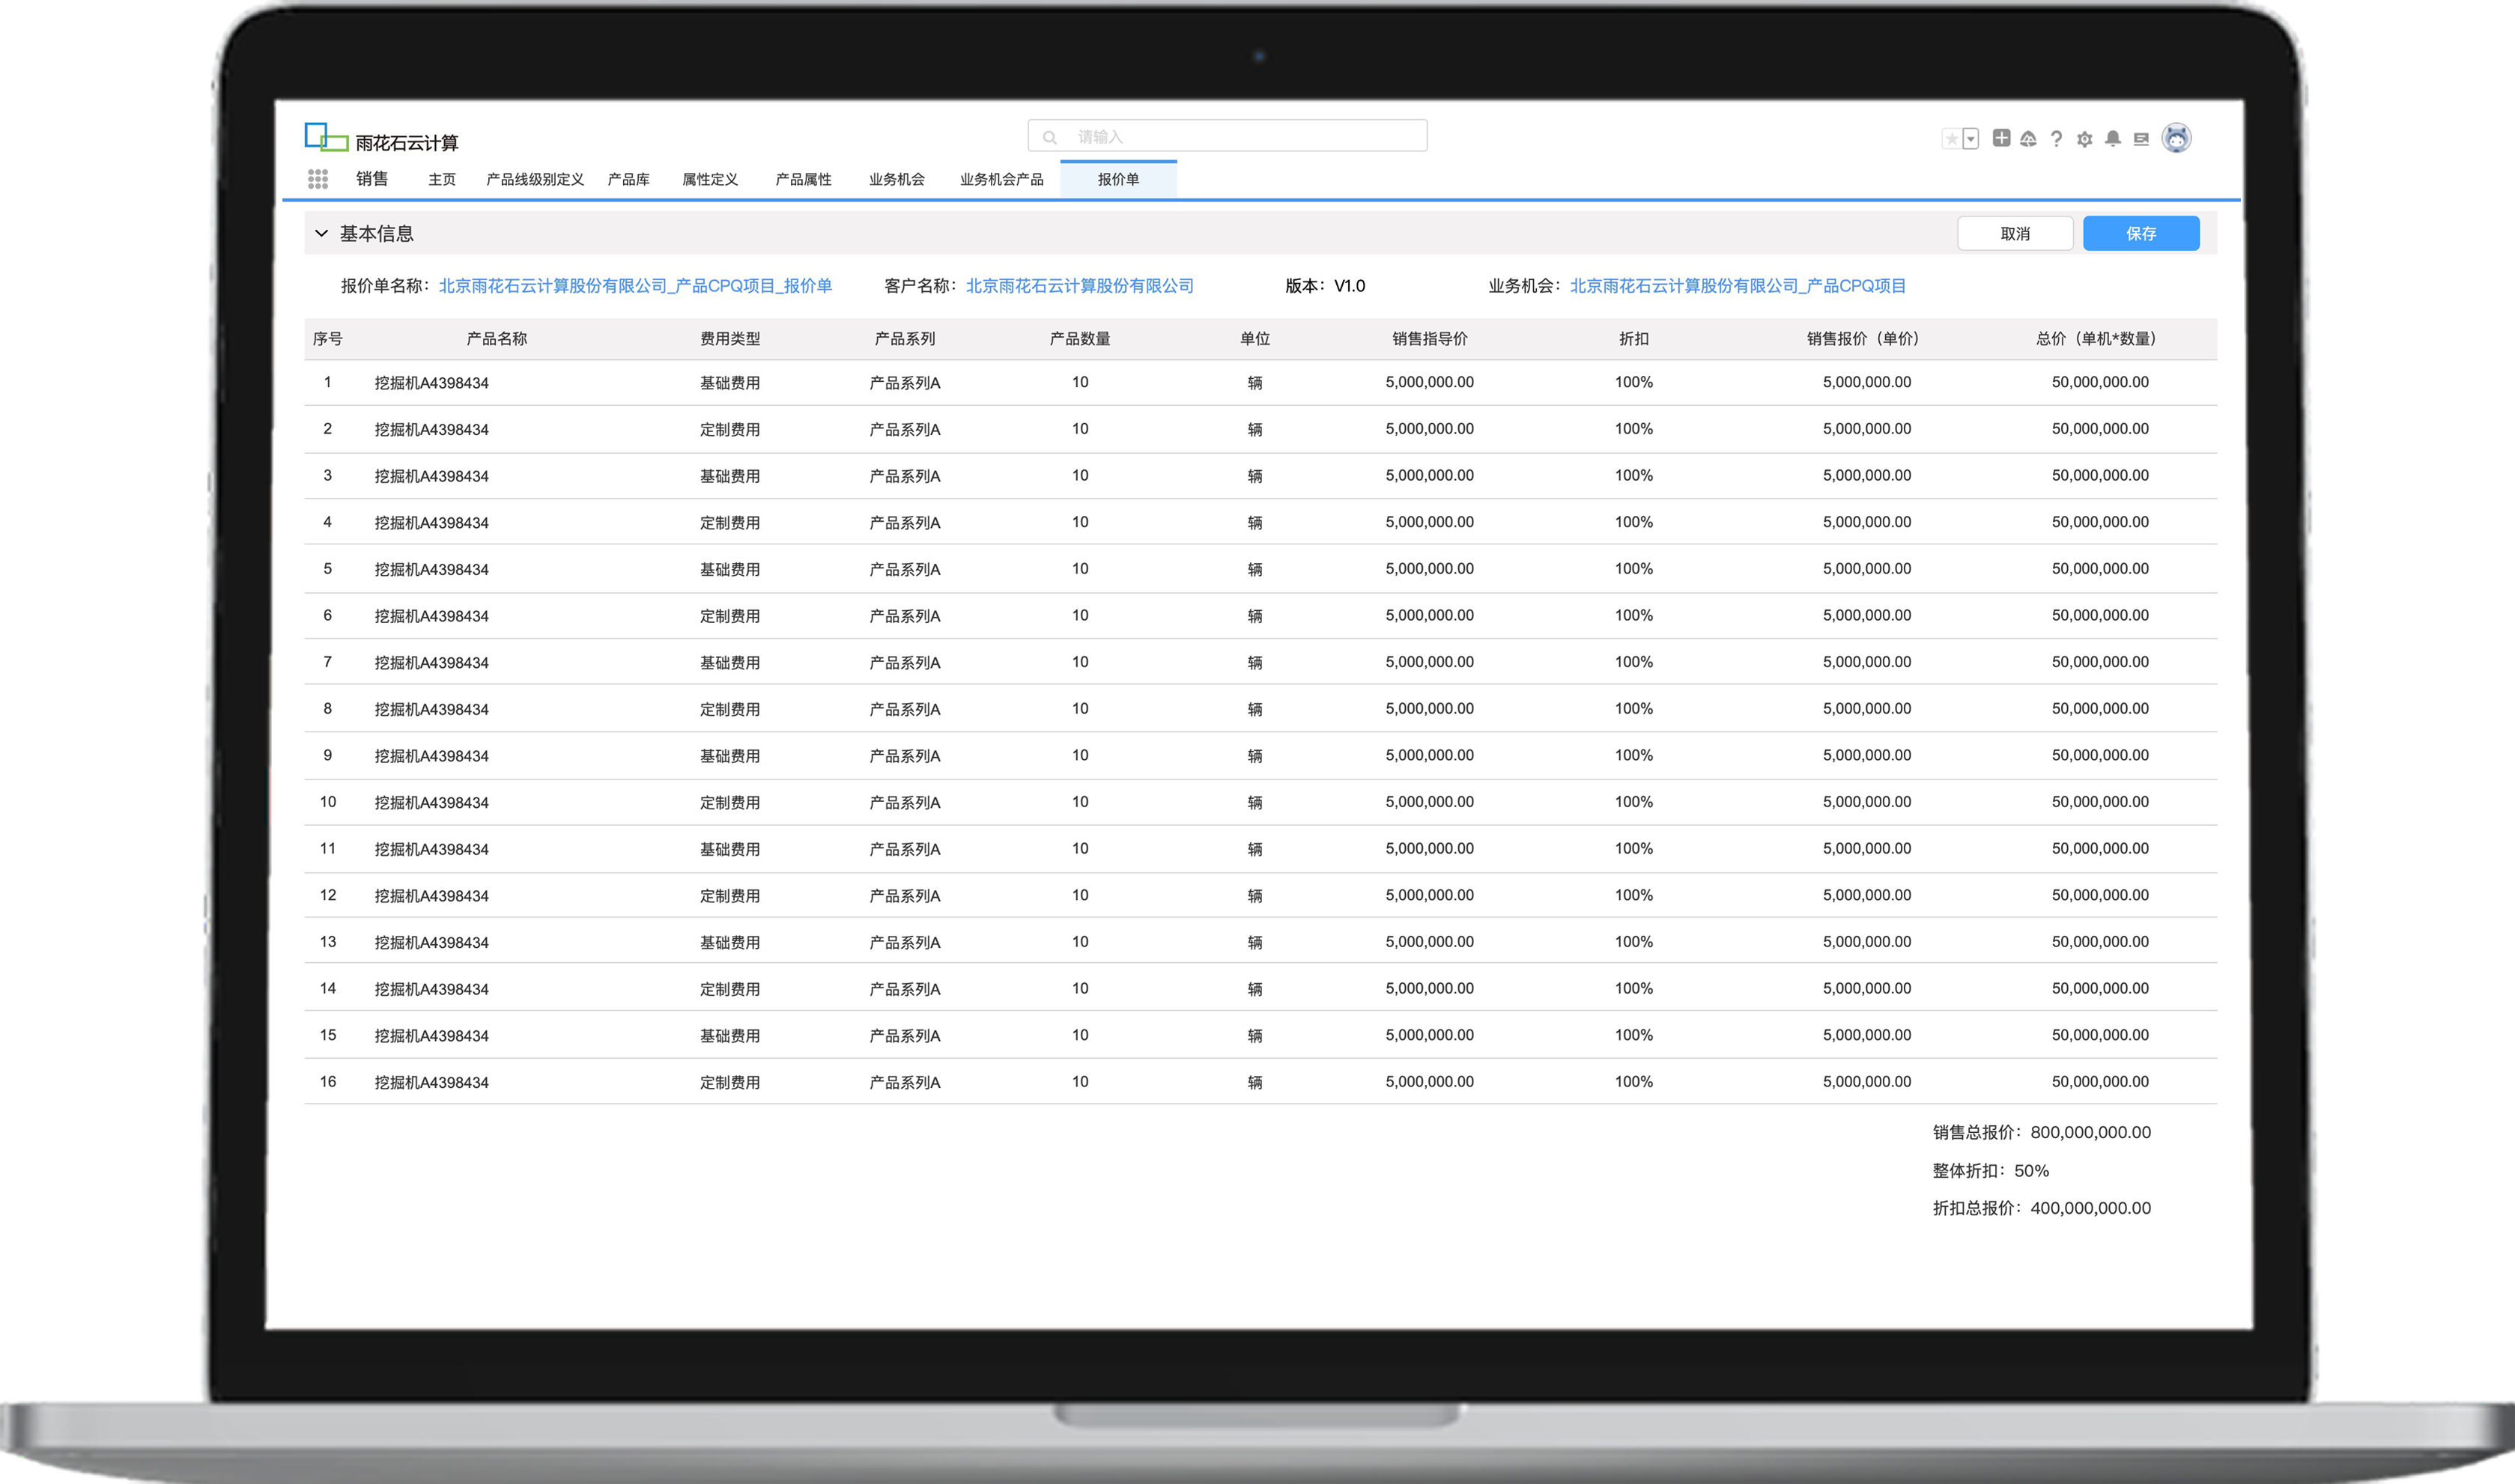The height and width of the screenshot is (1484, 2515).
Task: Click unit 辆 in row 5
Action: pyautogui.click(x=1255, y=569)
